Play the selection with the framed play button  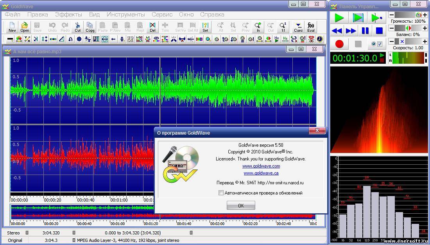(x=358, y=18)
